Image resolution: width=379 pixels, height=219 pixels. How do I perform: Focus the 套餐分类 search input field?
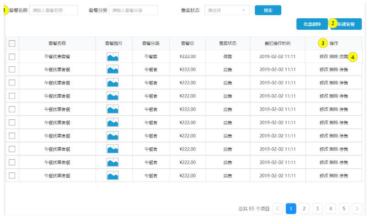(133, 10)
